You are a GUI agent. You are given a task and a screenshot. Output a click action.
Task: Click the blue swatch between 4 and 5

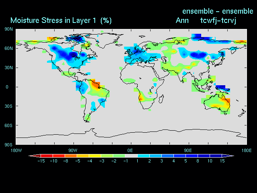179,156
